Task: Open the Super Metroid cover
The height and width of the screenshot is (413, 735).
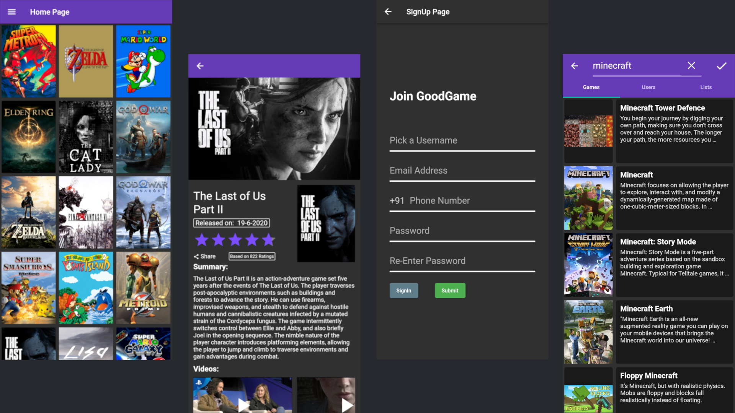Action: pyautogui.click(x=29, y=61)
